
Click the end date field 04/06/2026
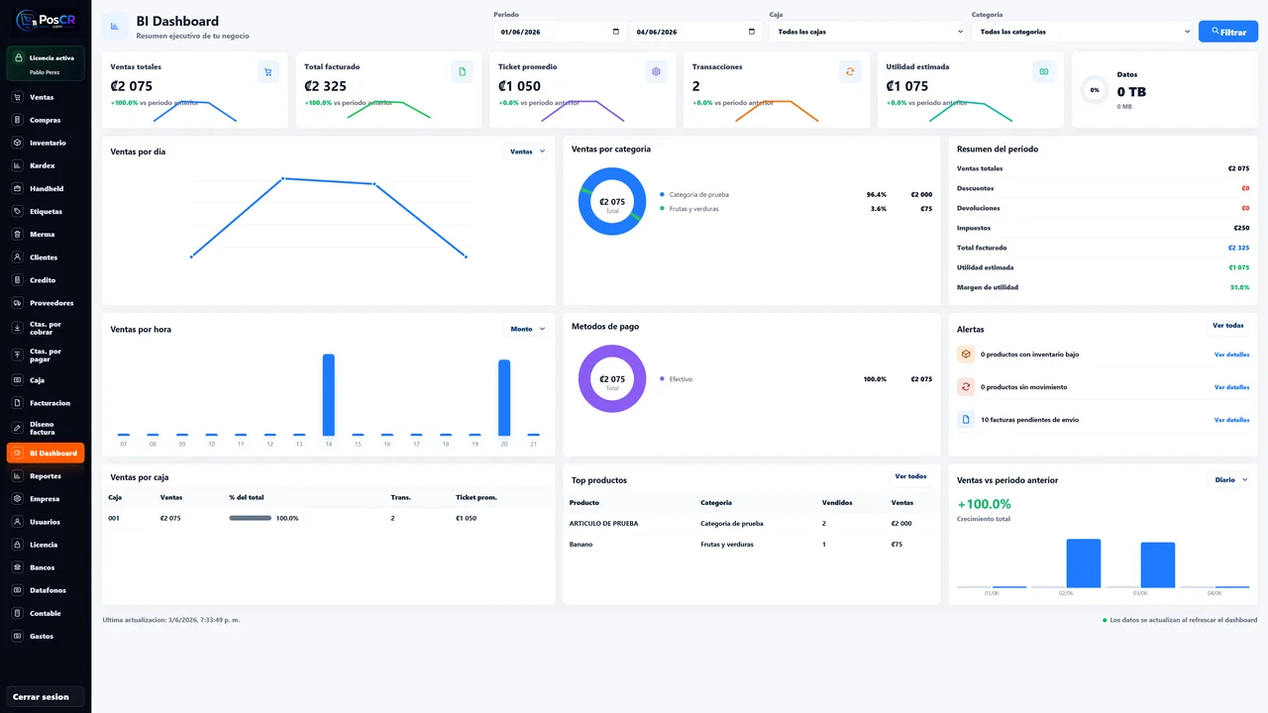point(696,32)
